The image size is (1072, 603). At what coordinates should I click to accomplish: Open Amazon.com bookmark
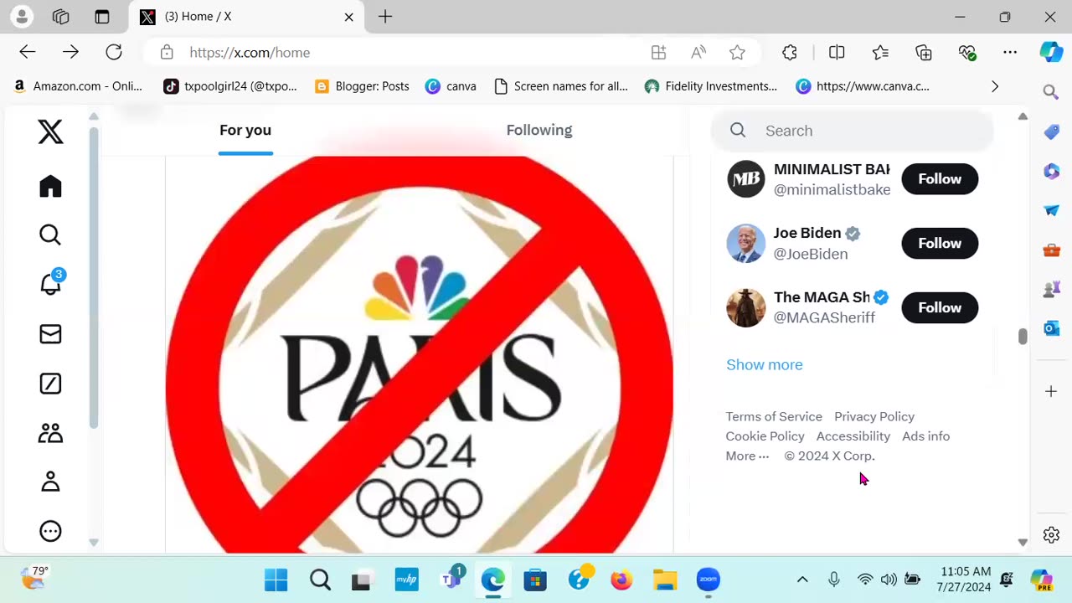(x=79, y=86)
